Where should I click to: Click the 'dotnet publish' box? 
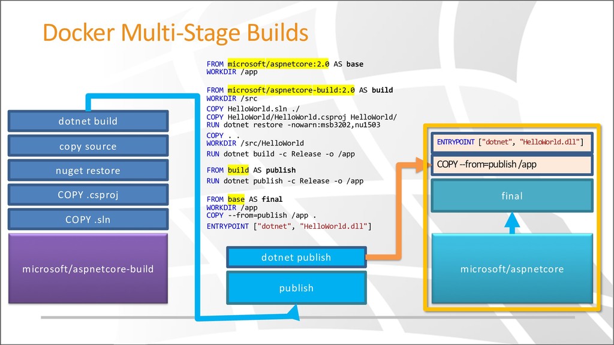coord(296,257)
